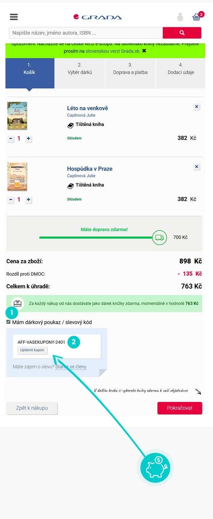Decrease quantity of Léto na venkově
213x519 pixels.
point(11,139)
